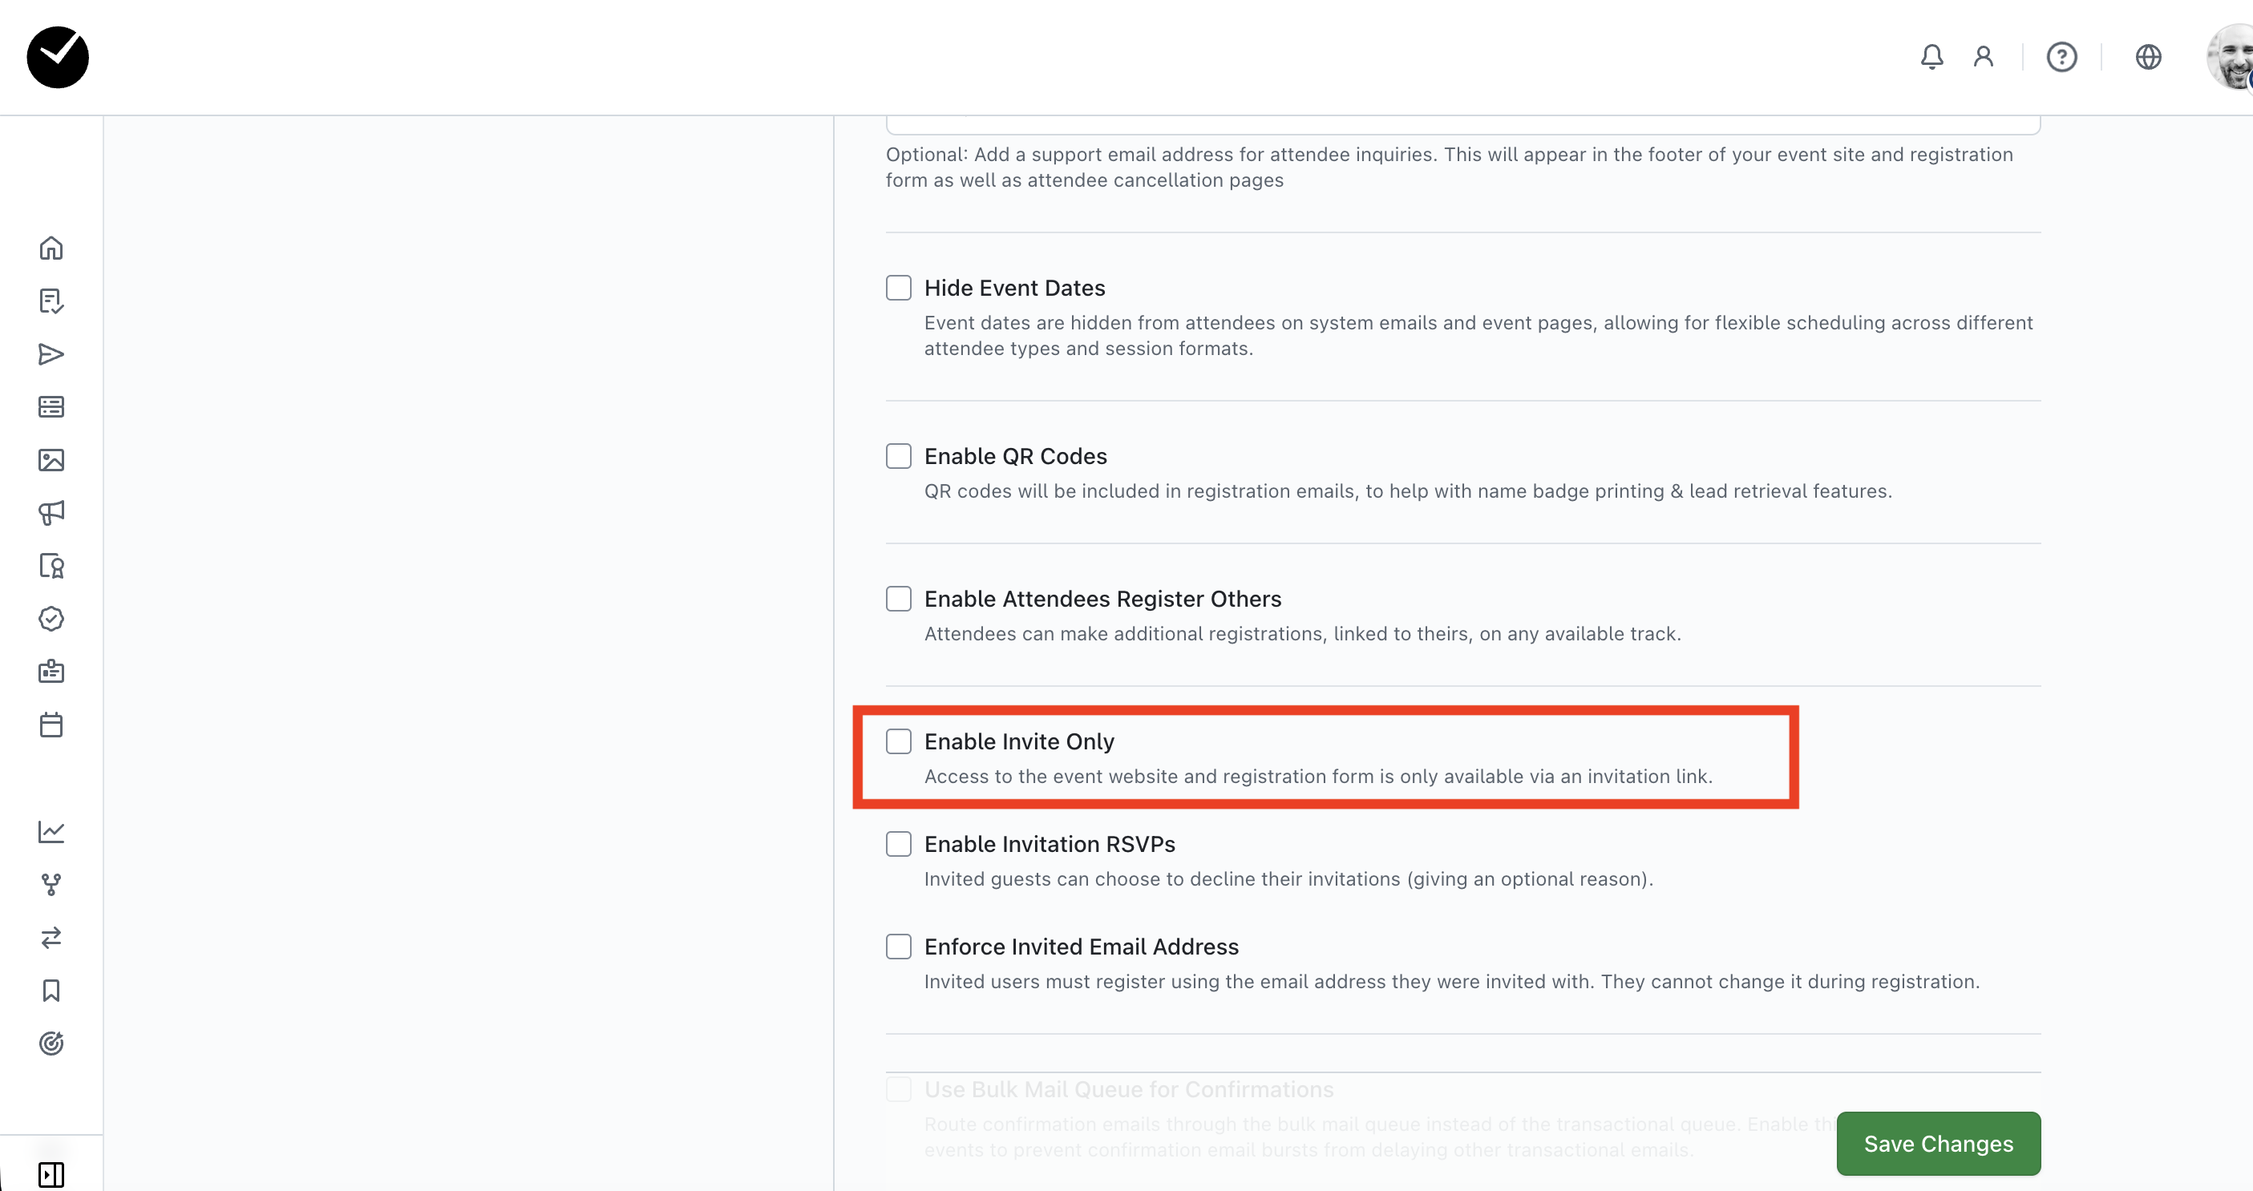Open the line chart analytics icon
This screenshot has width=2253, height=1191.
pos(51,832)
